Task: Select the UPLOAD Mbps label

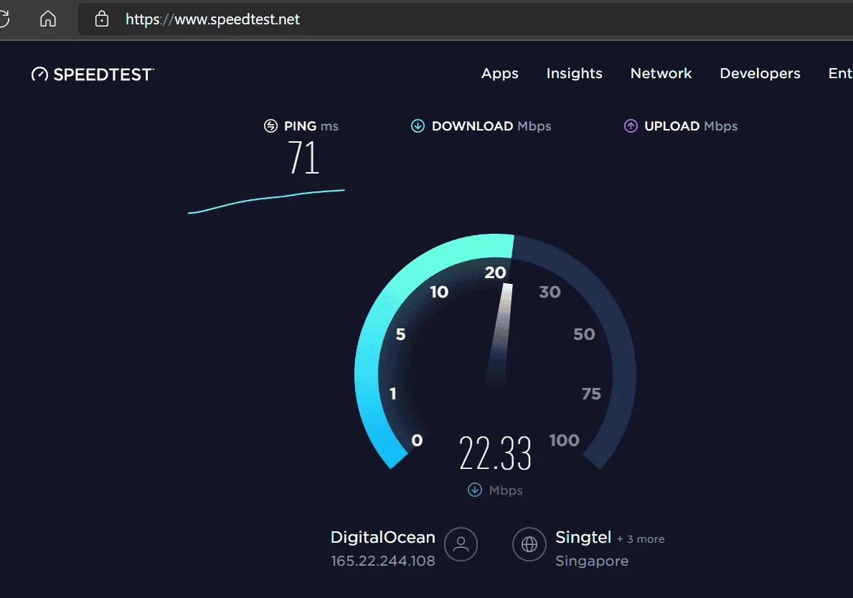Action: [x=691, y=126]
